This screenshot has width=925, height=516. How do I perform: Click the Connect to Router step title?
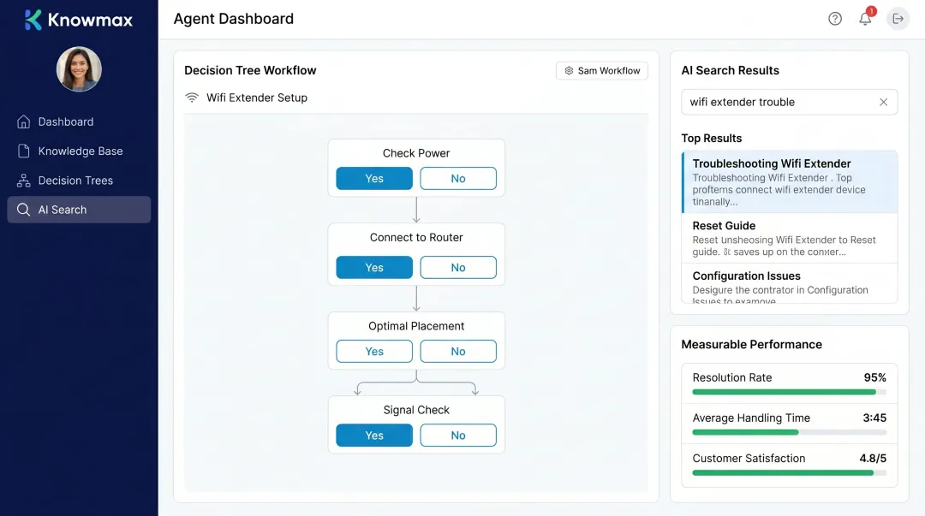pyautogui.click(x=416, y=237)
